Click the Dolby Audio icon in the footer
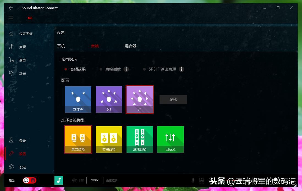302x191 pixels. pos(202,180)
